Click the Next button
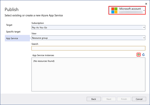This screenshot has height=105, width=150. click(109, 99)
